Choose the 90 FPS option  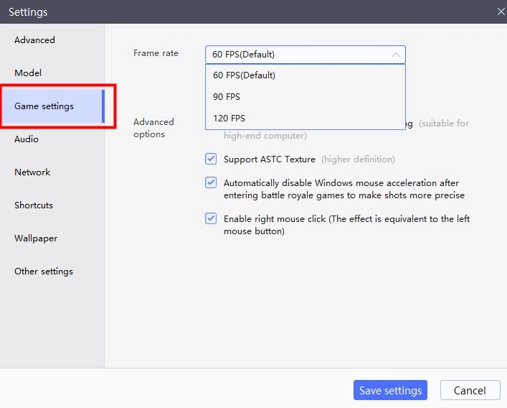[x=305, y=97]
